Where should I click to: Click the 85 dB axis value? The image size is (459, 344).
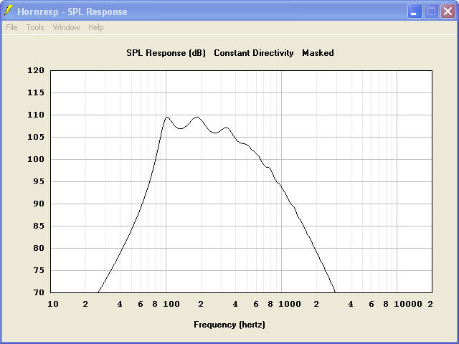point(38,226)
